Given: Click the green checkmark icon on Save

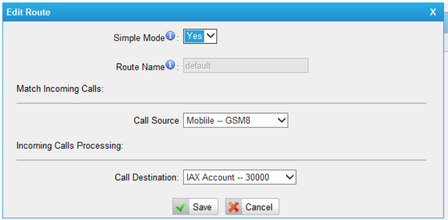Looking at the screenshot, I should point(181,207).
